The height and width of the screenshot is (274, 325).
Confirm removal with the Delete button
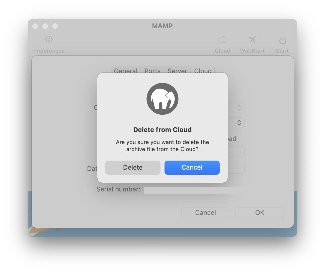click(x=133, y=167)
